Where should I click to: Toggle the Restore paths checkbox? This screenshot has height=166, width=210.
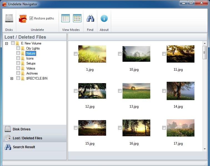pyautogui.click(x=31, y=18)
